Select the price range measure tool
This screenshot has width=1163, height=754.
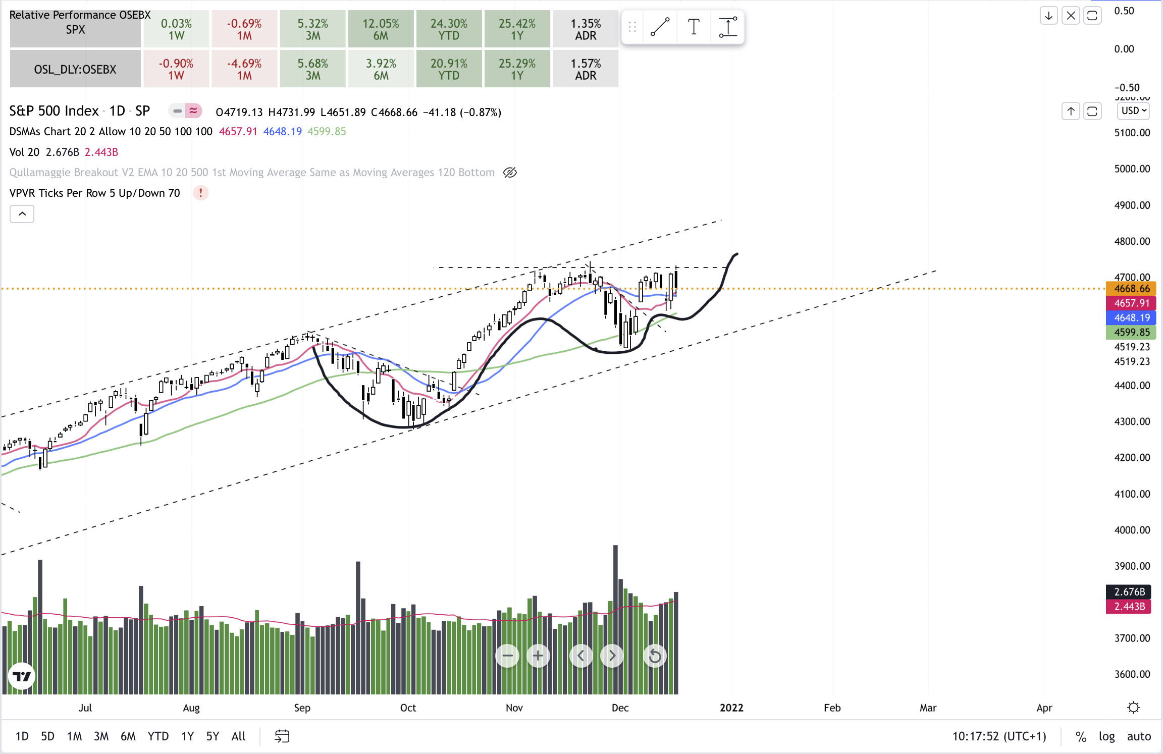pos(728,27)
